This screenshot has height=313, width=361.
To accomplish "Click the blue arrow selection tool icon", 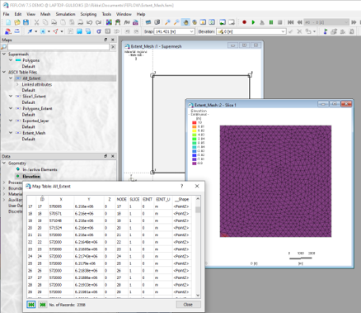I will pos(30,31).
